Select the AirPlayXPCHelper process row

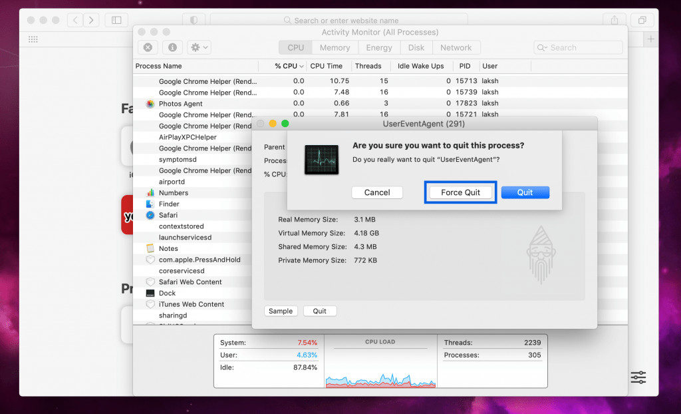(192, 137)
